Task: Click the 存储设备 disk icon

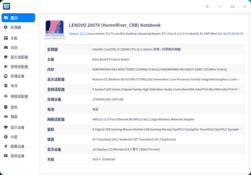Action: (6, 76)
